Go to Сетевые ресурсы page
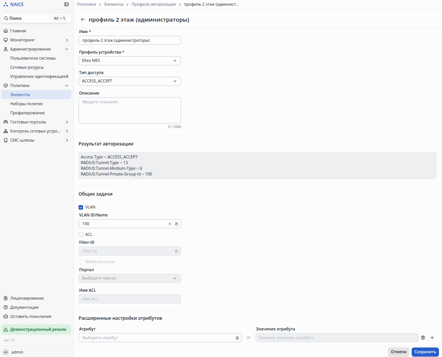This screenshot has width=442, height=357. [27, 67]
